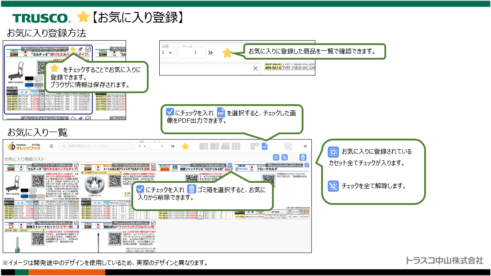Viewport: 491px width, 276px height.
Task: Click the favorites star in the top-right screenshot
Action: click(x=227, y=53)
